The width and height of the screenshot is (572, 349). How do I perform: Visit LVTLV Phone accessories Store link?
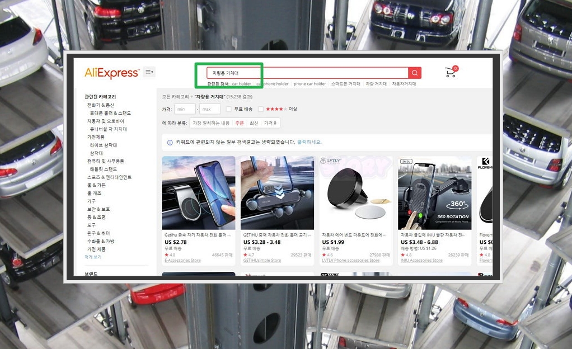click(x=350, y=261)
